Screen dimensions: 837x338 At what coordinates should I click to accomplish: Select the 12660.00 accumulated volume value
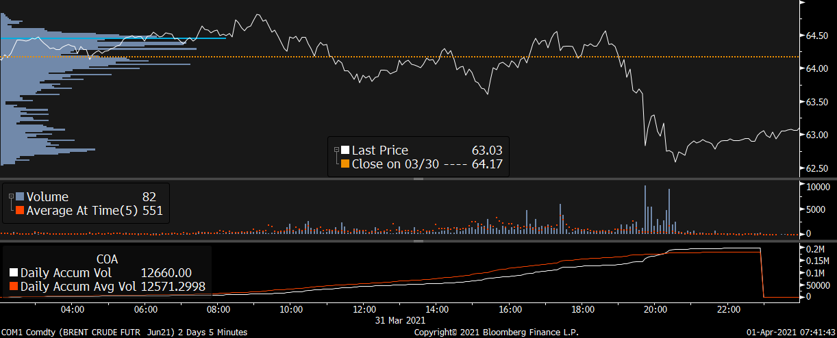pos(166,273)
